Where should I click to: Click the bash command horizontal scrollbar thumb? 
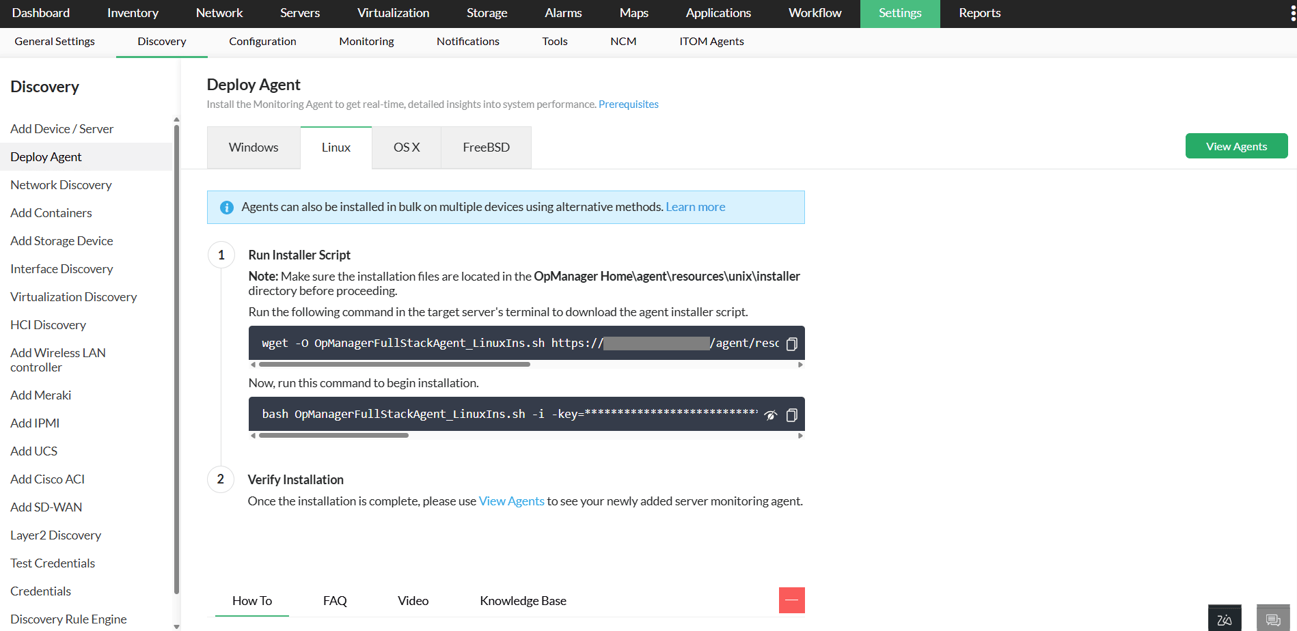coord(333,436)
